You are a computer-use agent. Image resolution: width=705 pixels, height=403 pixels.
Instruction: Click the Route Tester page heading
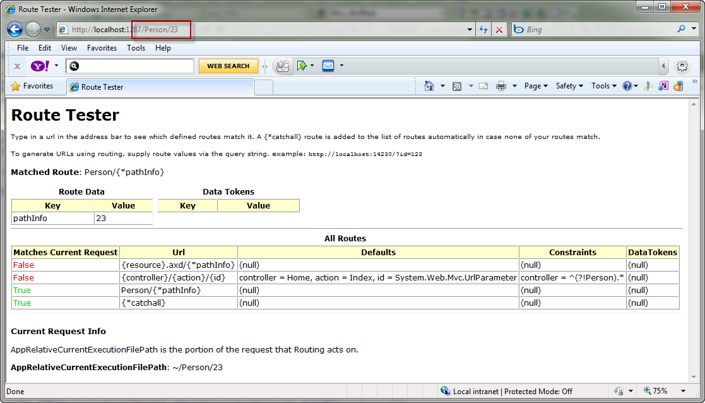click(x=65, y=115)
